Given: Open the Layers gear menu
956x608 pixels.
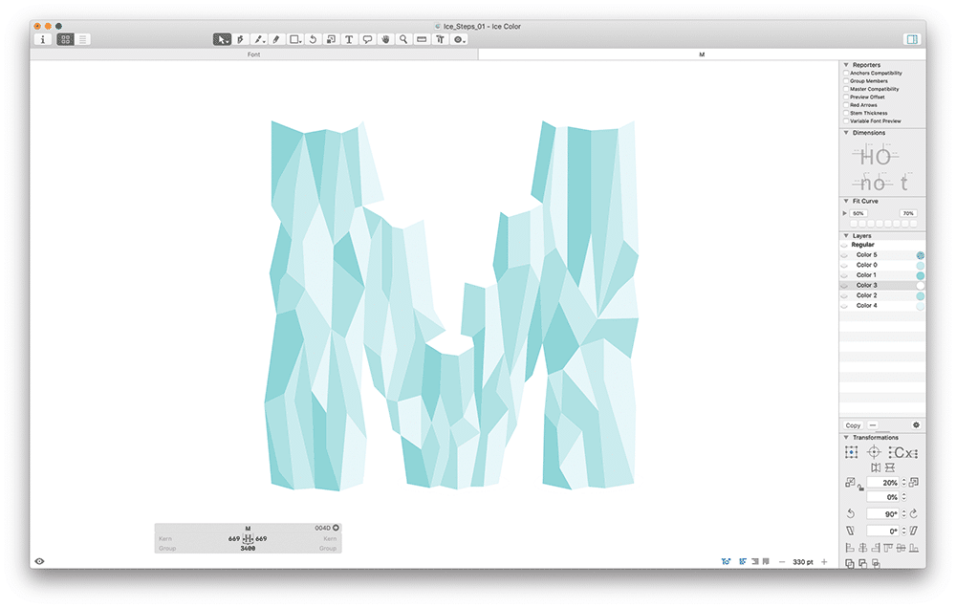Looking at the screenshot, I should pyautogui.click(x=916, y=425).
